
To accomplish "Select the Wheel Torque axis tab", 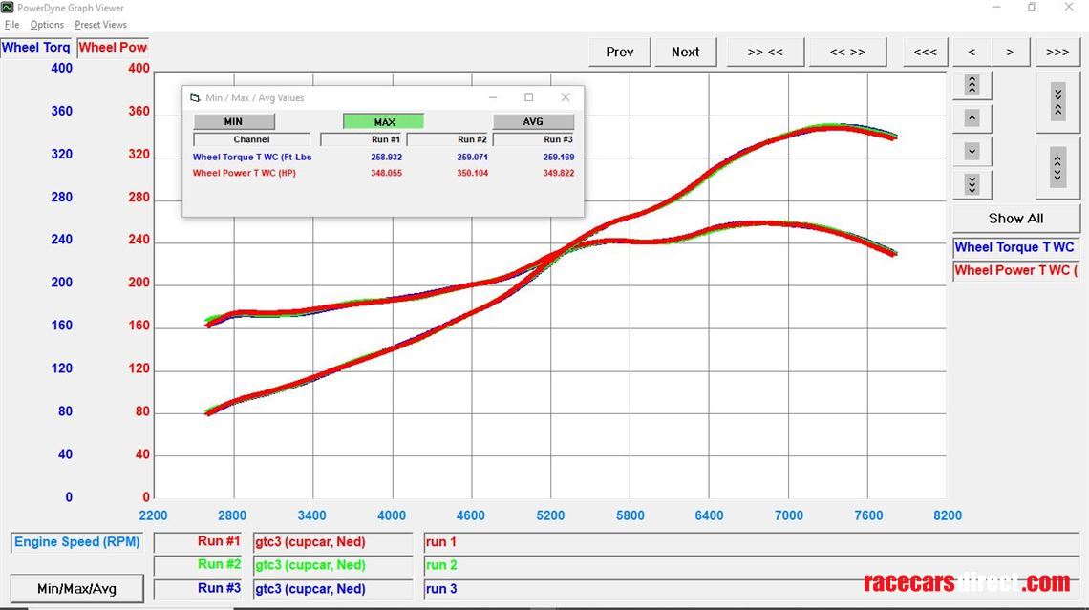I will (36, 47).
